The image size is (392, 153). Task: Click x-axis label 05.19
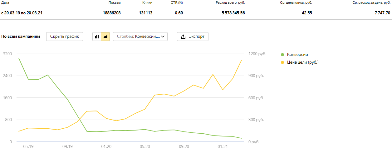pyautogui.click(x=28, y=146)
